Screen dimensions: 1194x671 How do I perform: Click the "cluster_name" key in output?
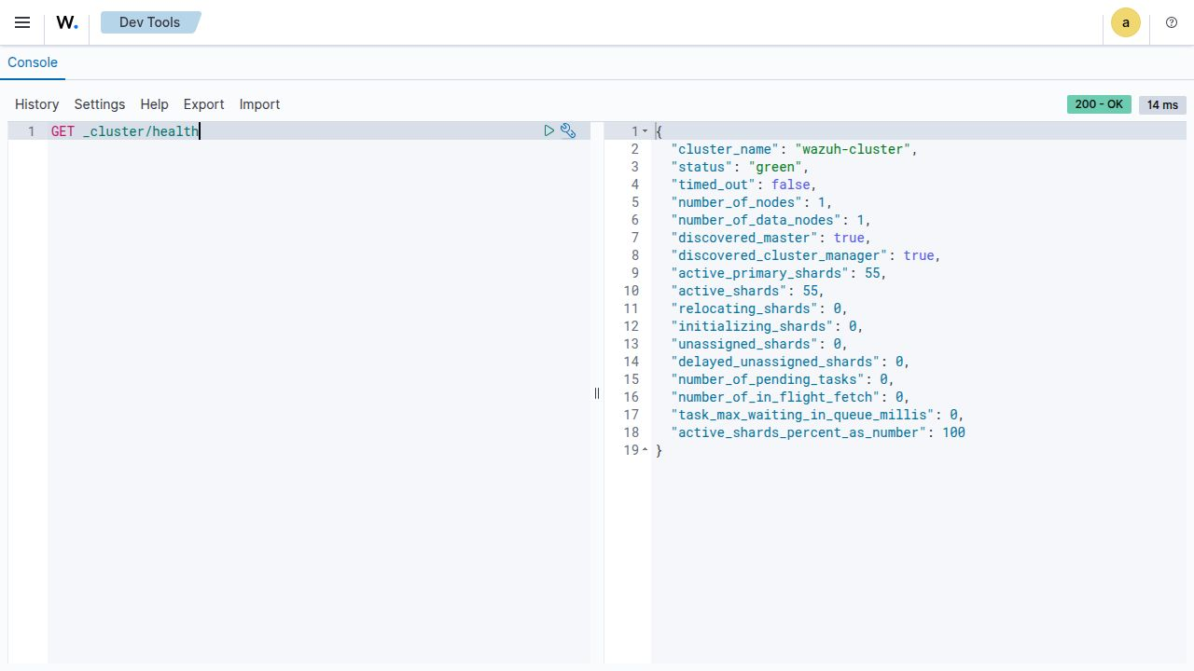pyautogui.click(x=725, y=149)
